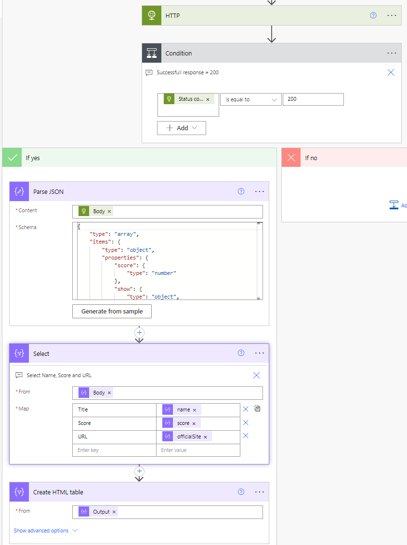Click plus to insert step after Parse JSON

(x=139, y=332)
